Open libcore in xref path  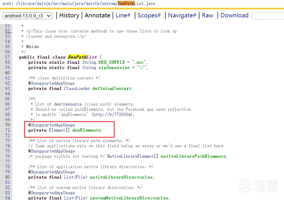(x=27, y=3)
